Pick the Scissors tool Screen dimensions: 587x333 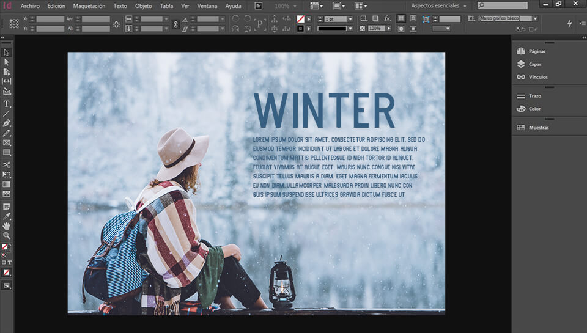(7, 164)
